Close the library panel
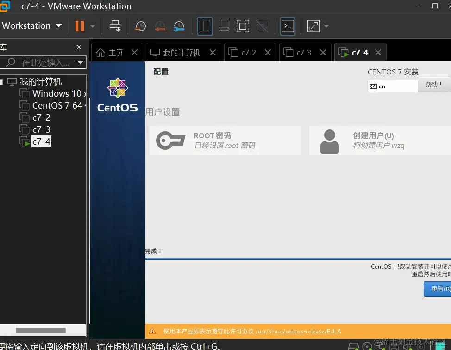451x350 pixels. 79,47
